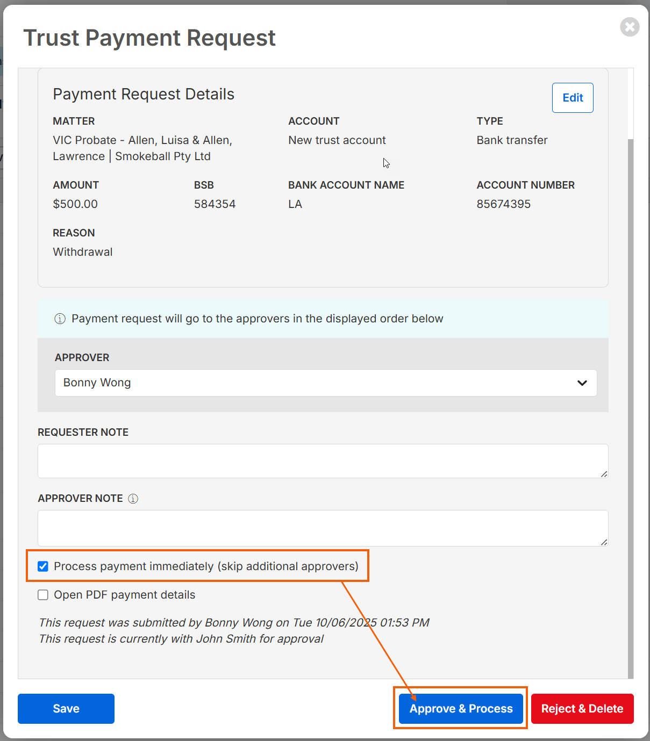Click the matter name 'VIC Probate - Allen, Luisa'

click(121, 140)
